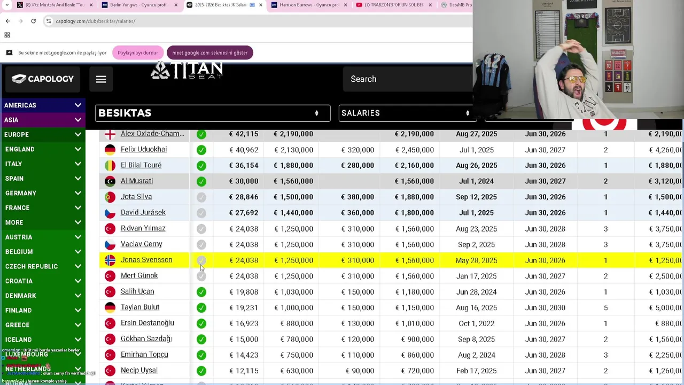The image size is (684, 385).
Task: Click Portugal flag beside Jota Silva
Action: [110, 197]
